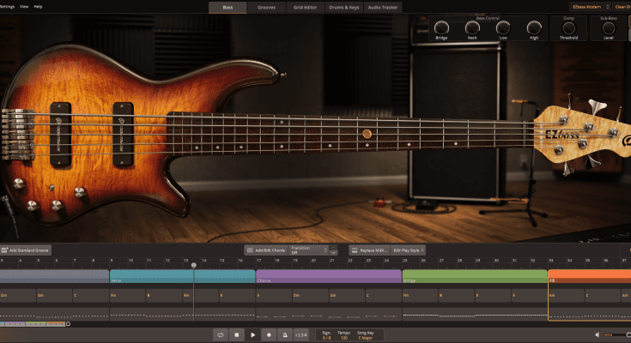
Task: Toggle loop playback in the transport bar
Action: (x=220, y=334)
